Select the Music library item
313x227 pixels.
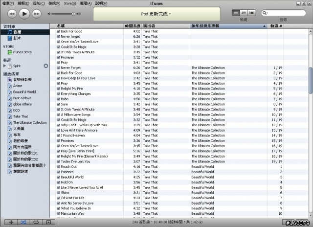pos(25,32)
